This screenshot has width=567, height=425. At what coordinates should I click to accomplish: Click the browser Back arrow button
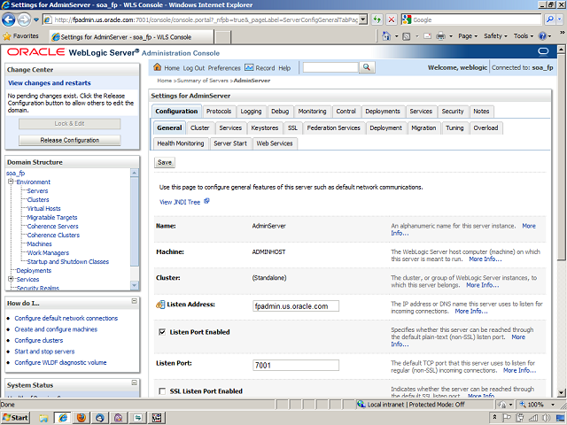pos(12,19)
